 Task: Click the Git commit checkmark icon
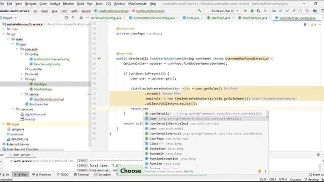[287, 11]
